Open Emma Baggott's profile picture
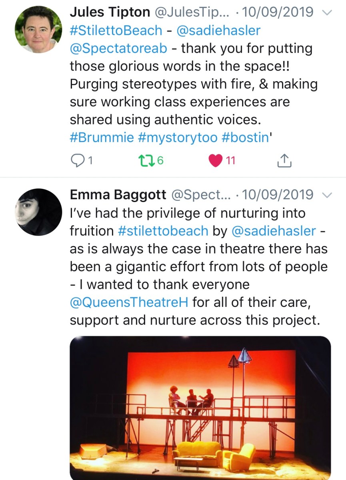Viewport: 346px width, 480px height. [38, 212]
